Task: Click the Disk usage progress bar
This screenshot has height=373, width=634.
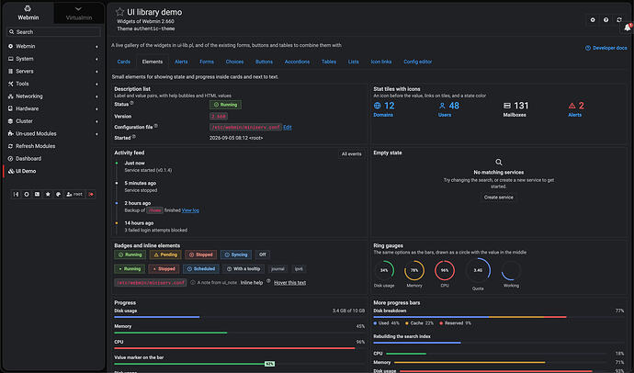Action: coord(240,317)
